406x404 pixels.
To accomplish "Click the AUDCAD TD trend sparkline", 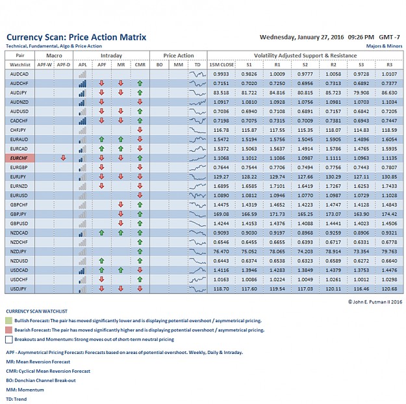I will click(197, 74).
